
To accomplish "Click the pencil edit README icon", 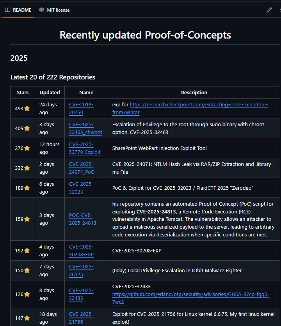I will tap(269, 10).
